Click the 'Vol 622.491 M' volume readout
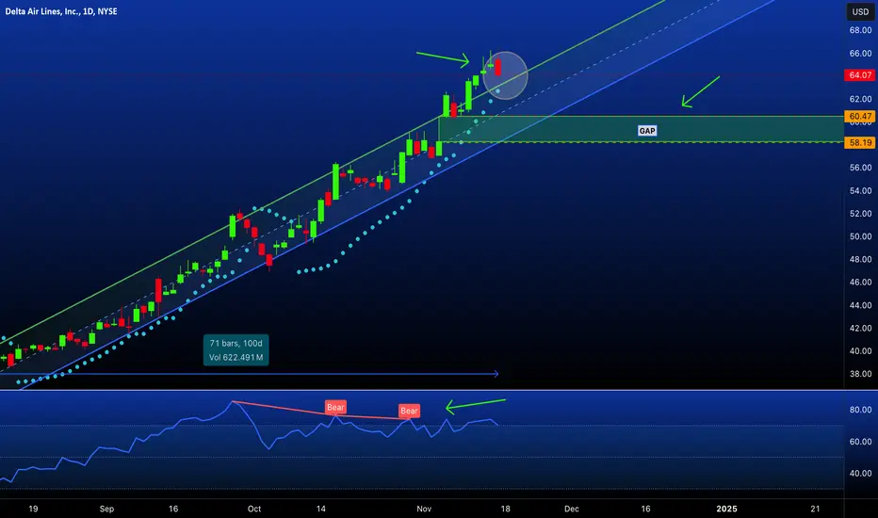 click(236, 357)
